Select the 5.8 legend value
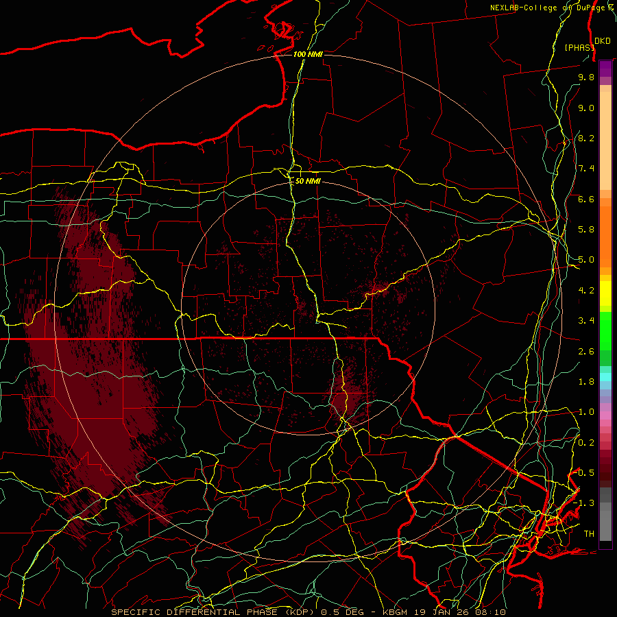Viewport: 617px width, 617px height. [x=586, y=230]
